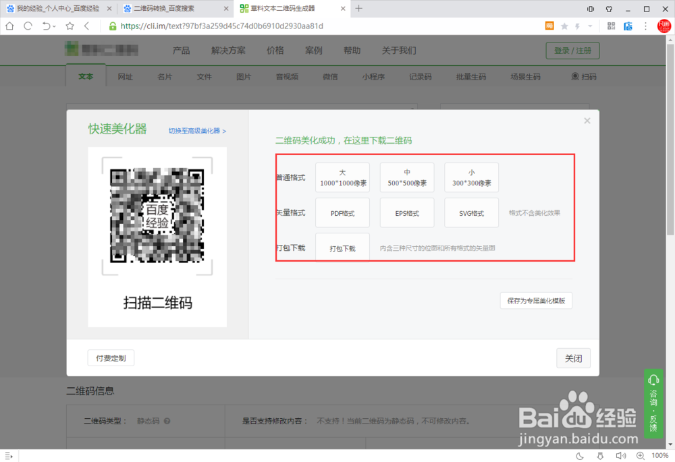Click the night mode moon icon
The width and height of the screenshot is (675, 462).
pos(580,455)
